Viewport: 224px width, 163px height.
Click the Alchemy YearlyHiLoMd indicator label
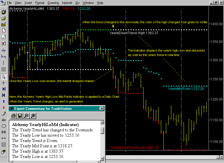point(27,9)
